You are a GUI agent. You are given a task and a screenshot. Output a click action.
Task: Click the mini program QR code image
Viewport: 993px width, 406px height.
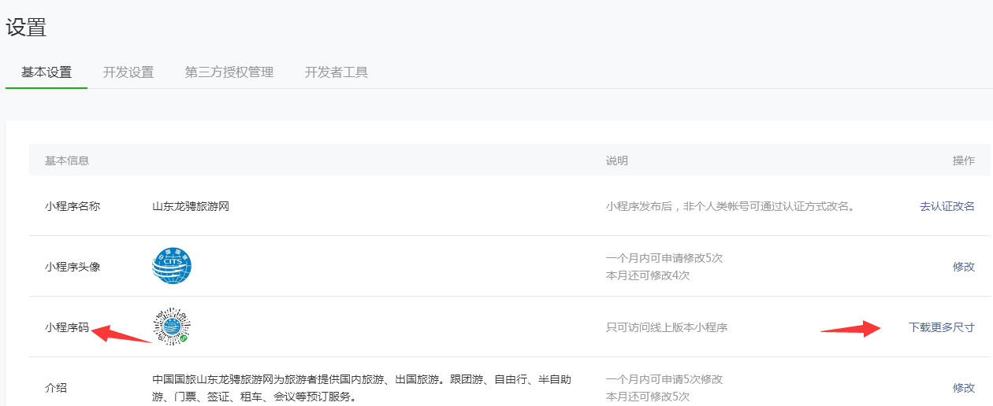(x=172, y=326)
